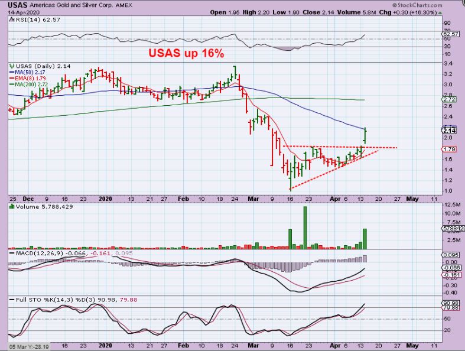The height and width of the screenshot is (351, 465).
Task: Click the green 2.72 MA(200) price tag
Action: [x=448, y=99]
